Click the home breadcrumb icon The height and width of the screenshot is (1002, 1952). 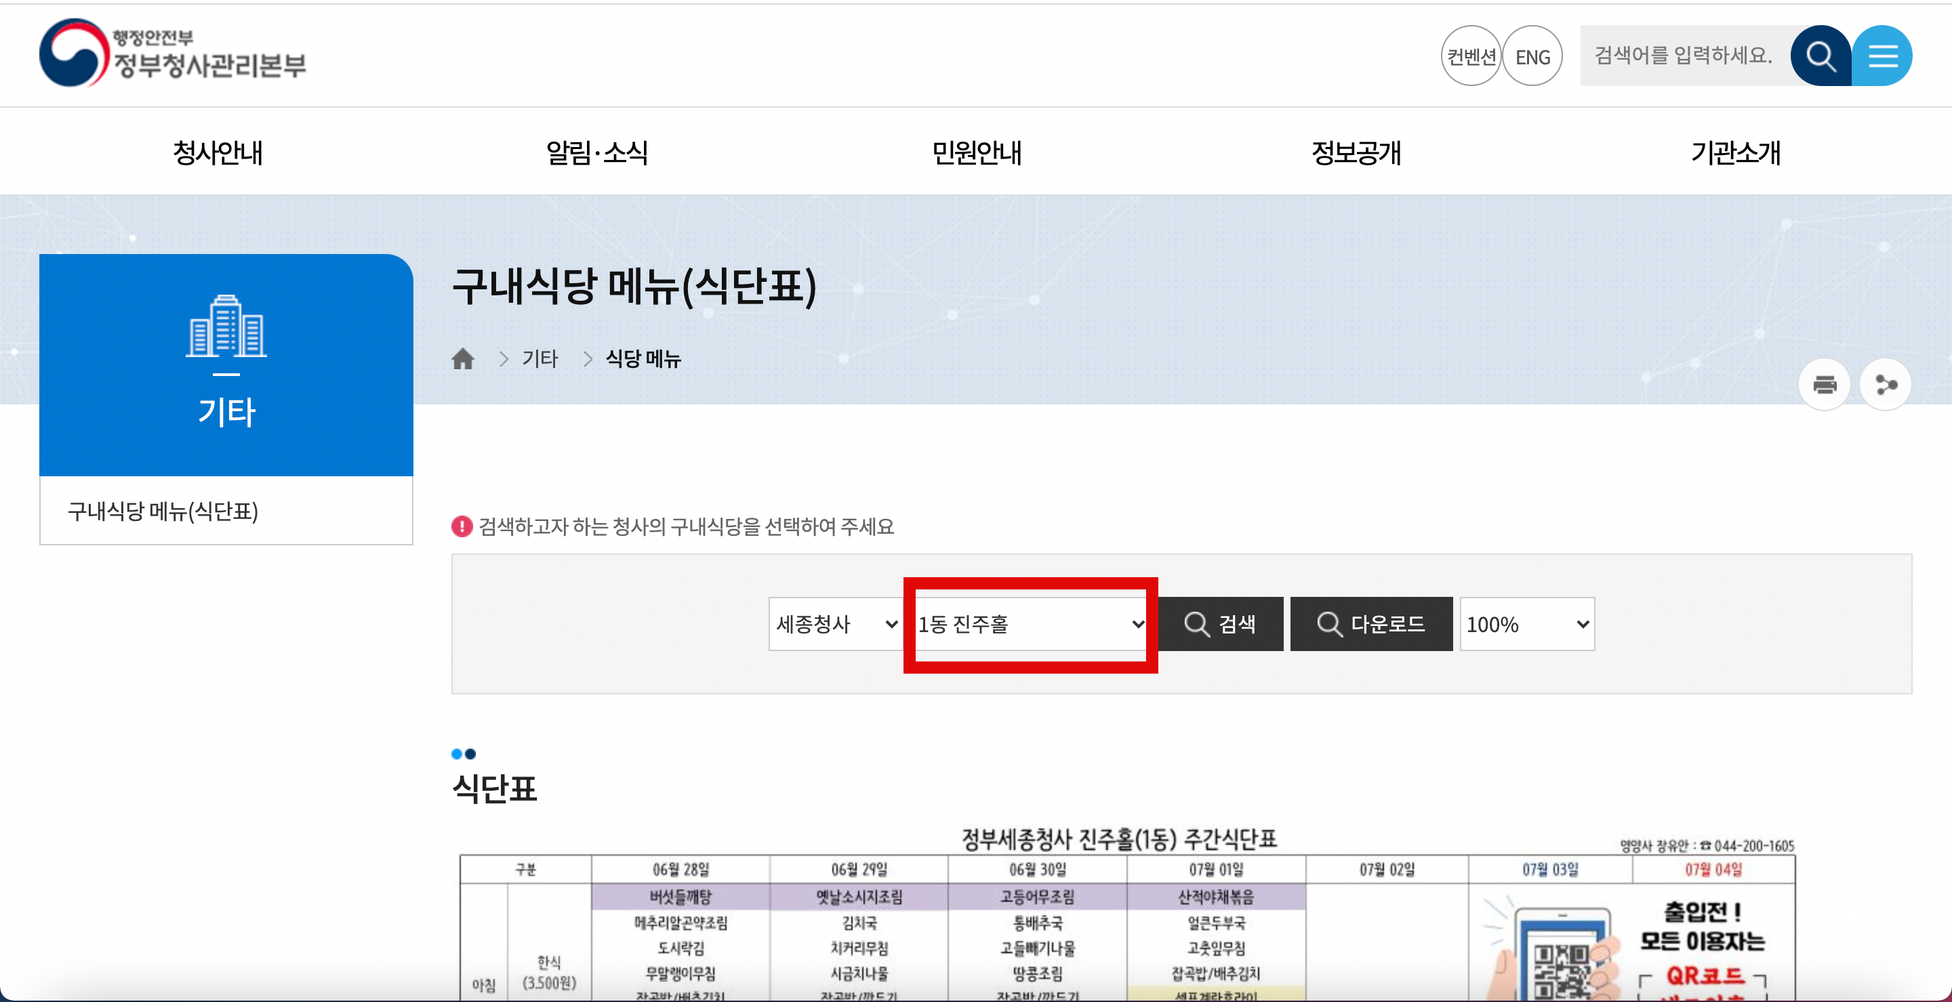click(x=462, y=358)
